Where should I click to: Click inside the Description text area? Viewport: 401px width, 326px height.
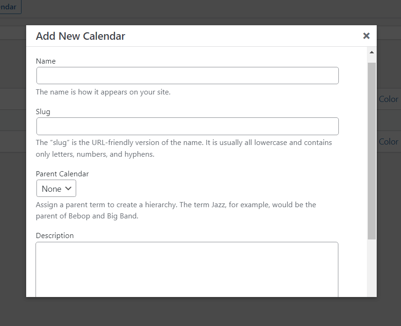coord(187,269)
